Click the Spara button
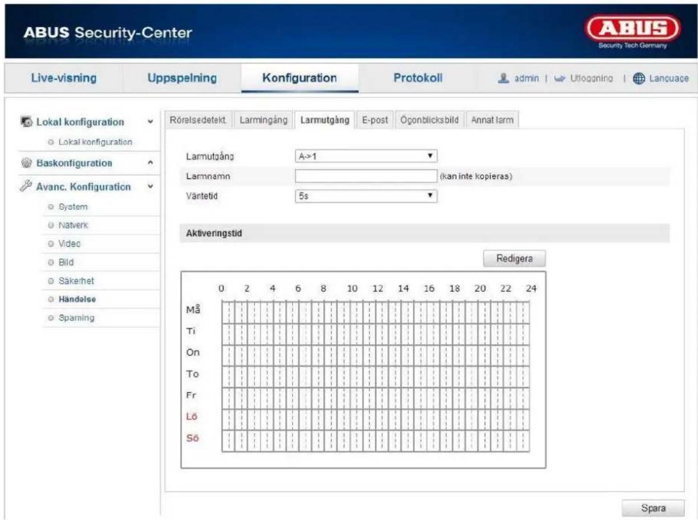The height and width of the screenshot is (520, 698). (x=654, y=507)
